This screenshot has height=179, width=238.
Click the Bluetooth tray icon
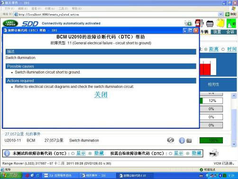220,175
